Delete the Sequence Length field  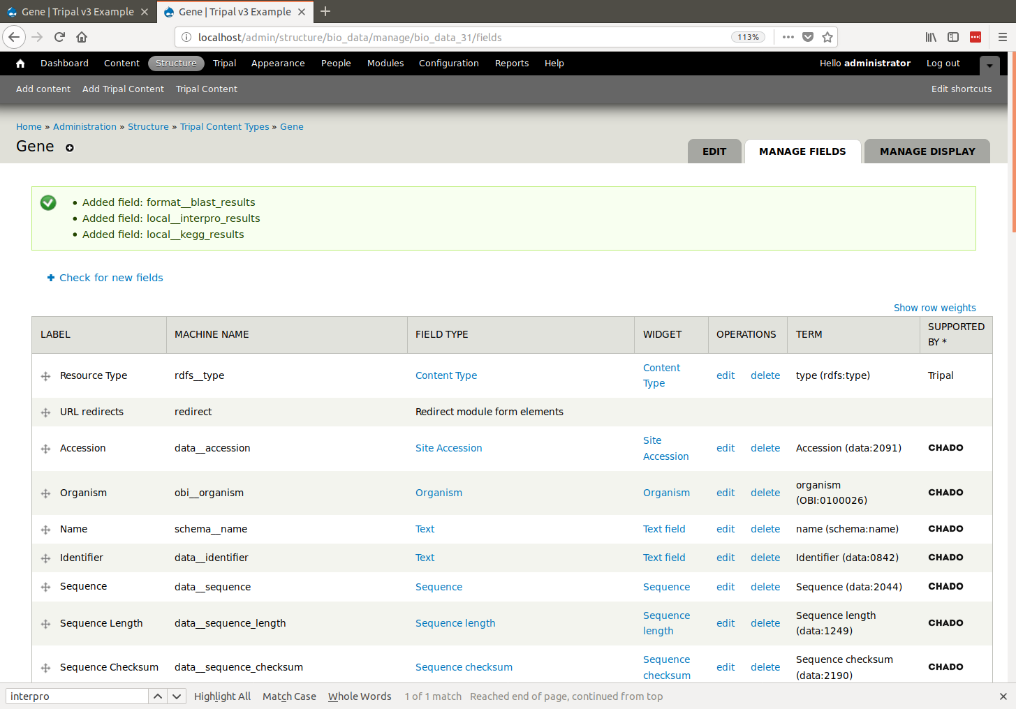[765, 623]
